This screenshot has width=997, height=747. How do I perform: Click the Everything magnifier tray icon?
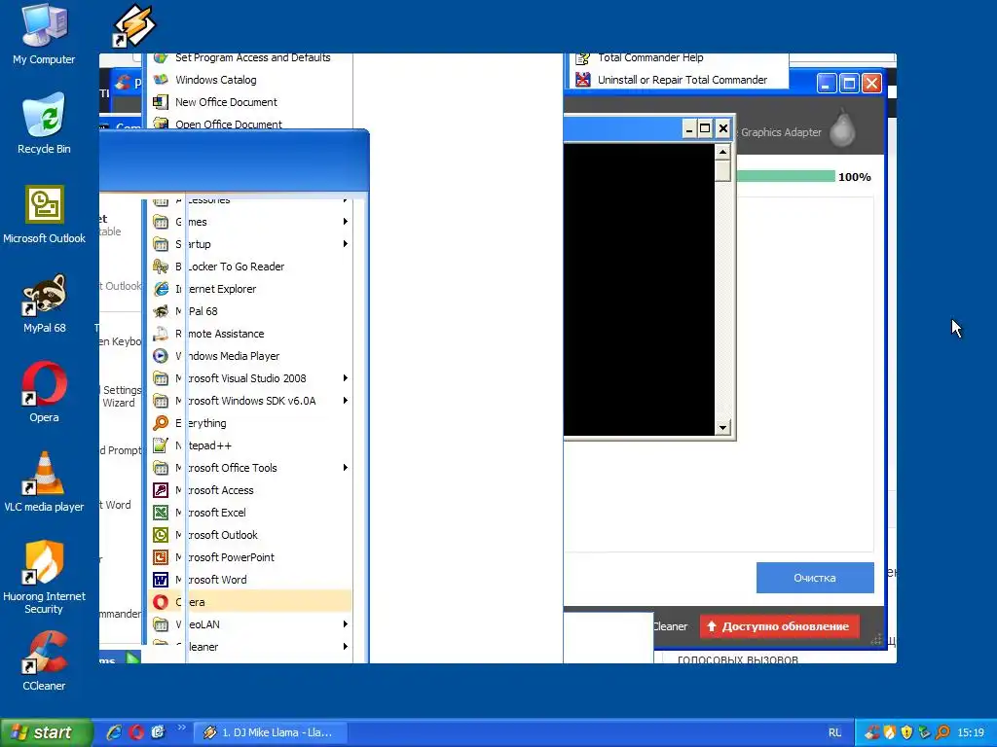coord(942,732)
